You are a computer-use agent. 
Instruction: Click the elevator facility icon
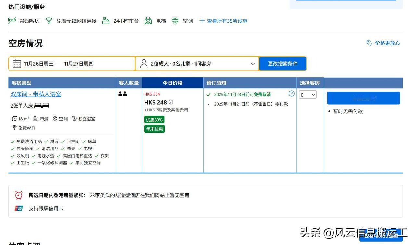[148, 21]
